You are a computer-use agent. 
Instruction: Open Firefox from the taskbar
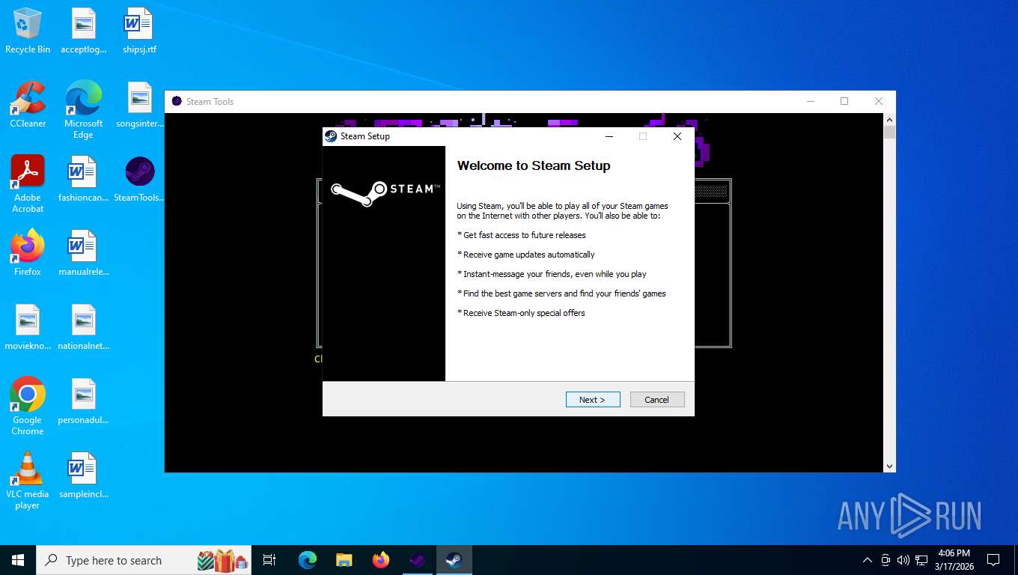381,560
